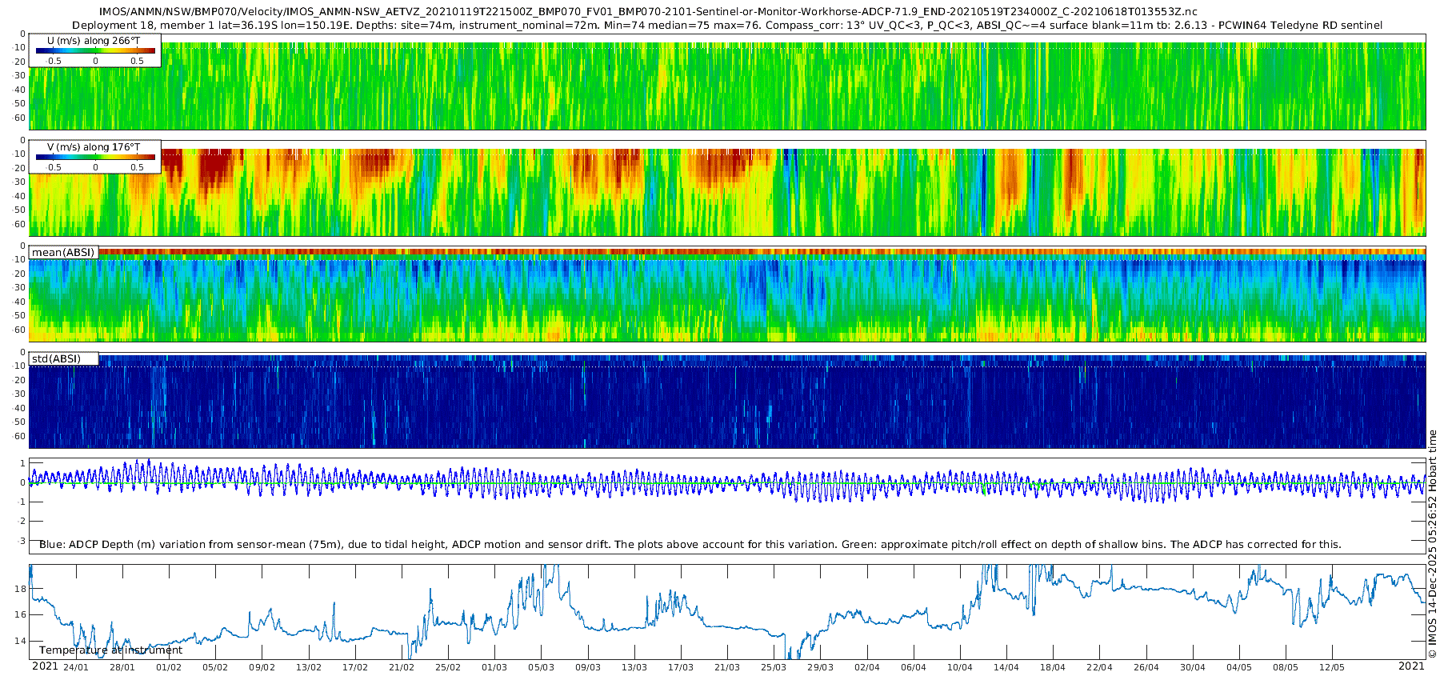Click the U (m/s) along 266°T colorbar
This screenshot has height=680, width=1440.
pyautogui.click(x=95, y=50)
